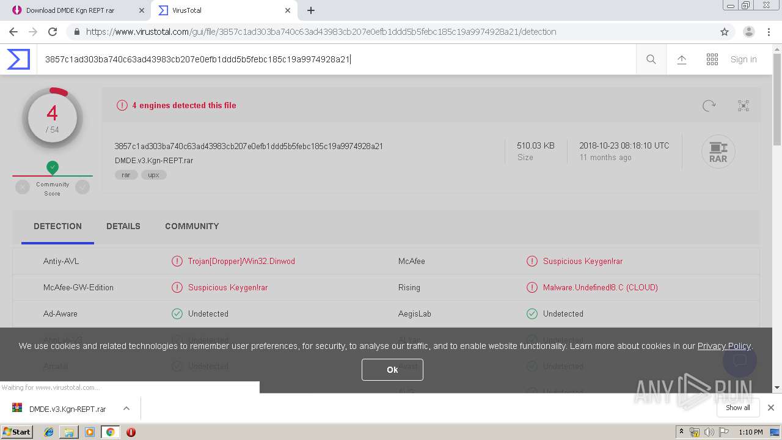Click Ad-Aware Undetected status
This screenshot has height=440, width=782.
208,313
